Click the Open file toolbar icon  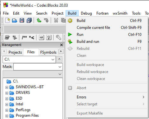coord(15,20)
